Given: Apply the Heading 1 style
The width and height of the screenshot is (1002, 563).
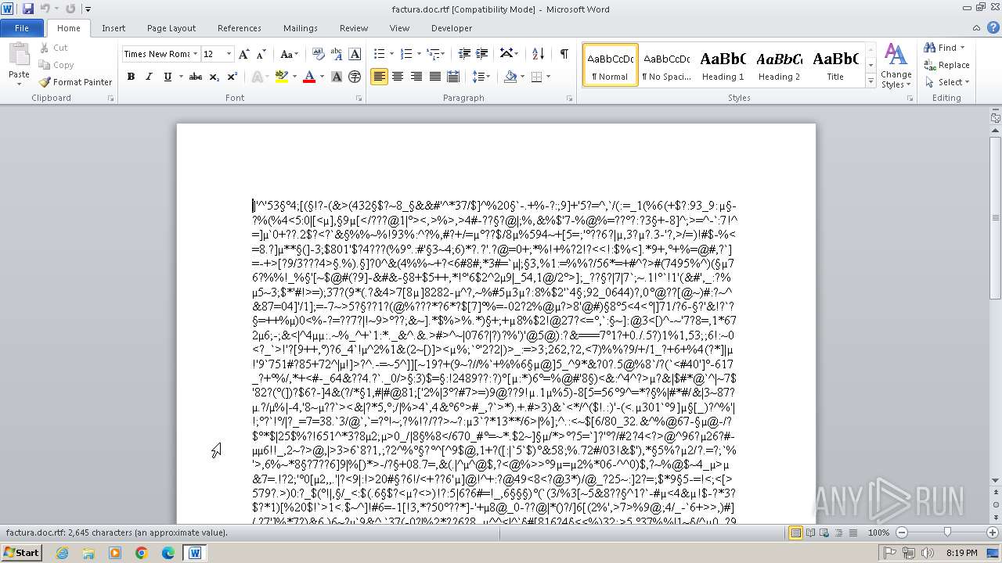Looking at the screenshot, I should coord(723,65).
